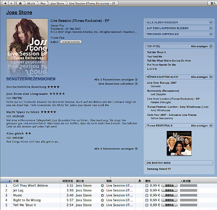
Task: Click the Album Kaufen button
Action: pyautogui.click(x=71, y=42)
